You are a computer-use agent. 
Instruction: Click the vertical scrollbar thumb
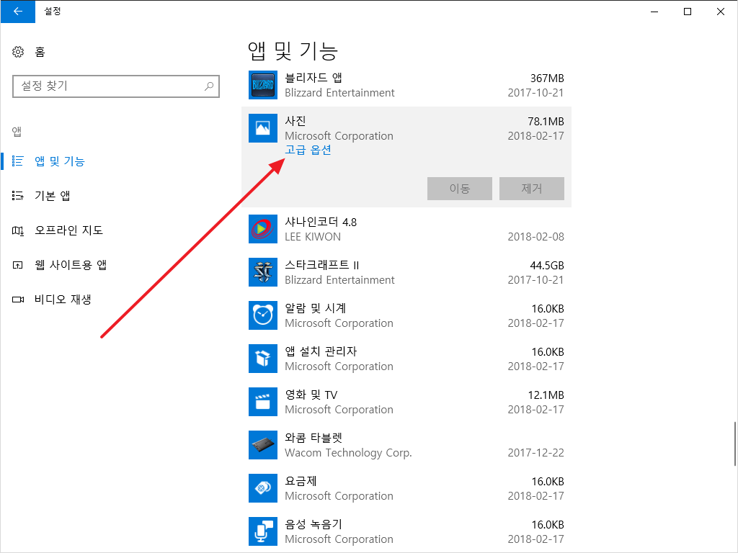tap(734, 444)
